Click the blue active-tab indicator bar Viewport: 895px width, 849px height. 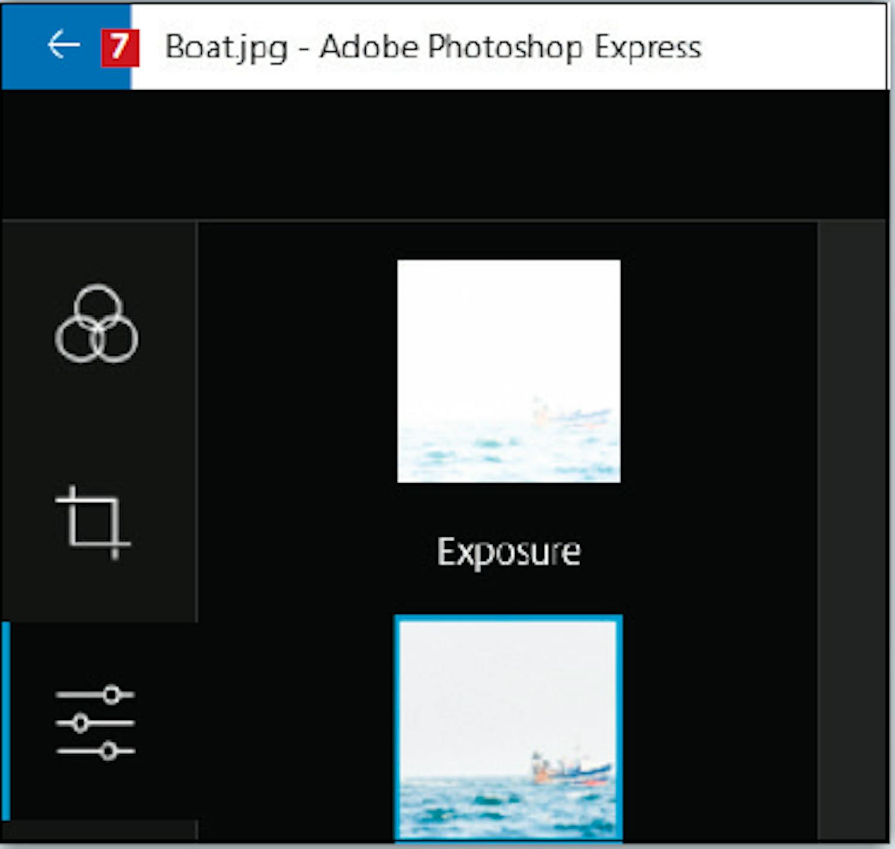pos(6,721)
